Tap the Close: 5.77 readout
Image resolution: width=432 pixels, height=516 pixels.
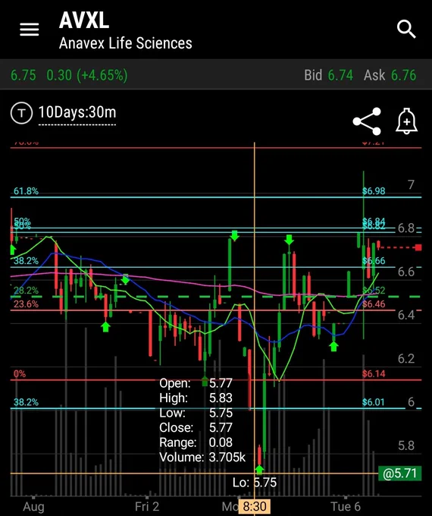(196, 427)
